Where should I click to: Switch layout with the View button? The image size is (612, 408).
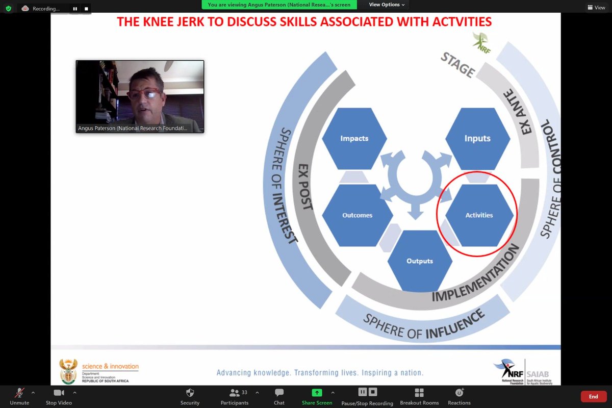[x=596, y=8]
